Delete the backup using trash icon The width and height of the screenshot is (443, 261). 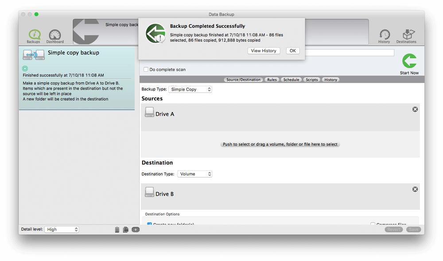117,230
